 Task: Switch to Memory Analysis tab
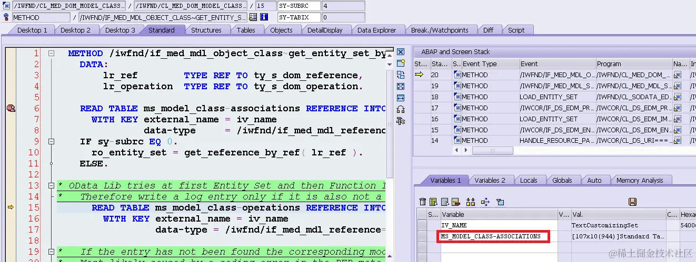(x=640, y=180)
